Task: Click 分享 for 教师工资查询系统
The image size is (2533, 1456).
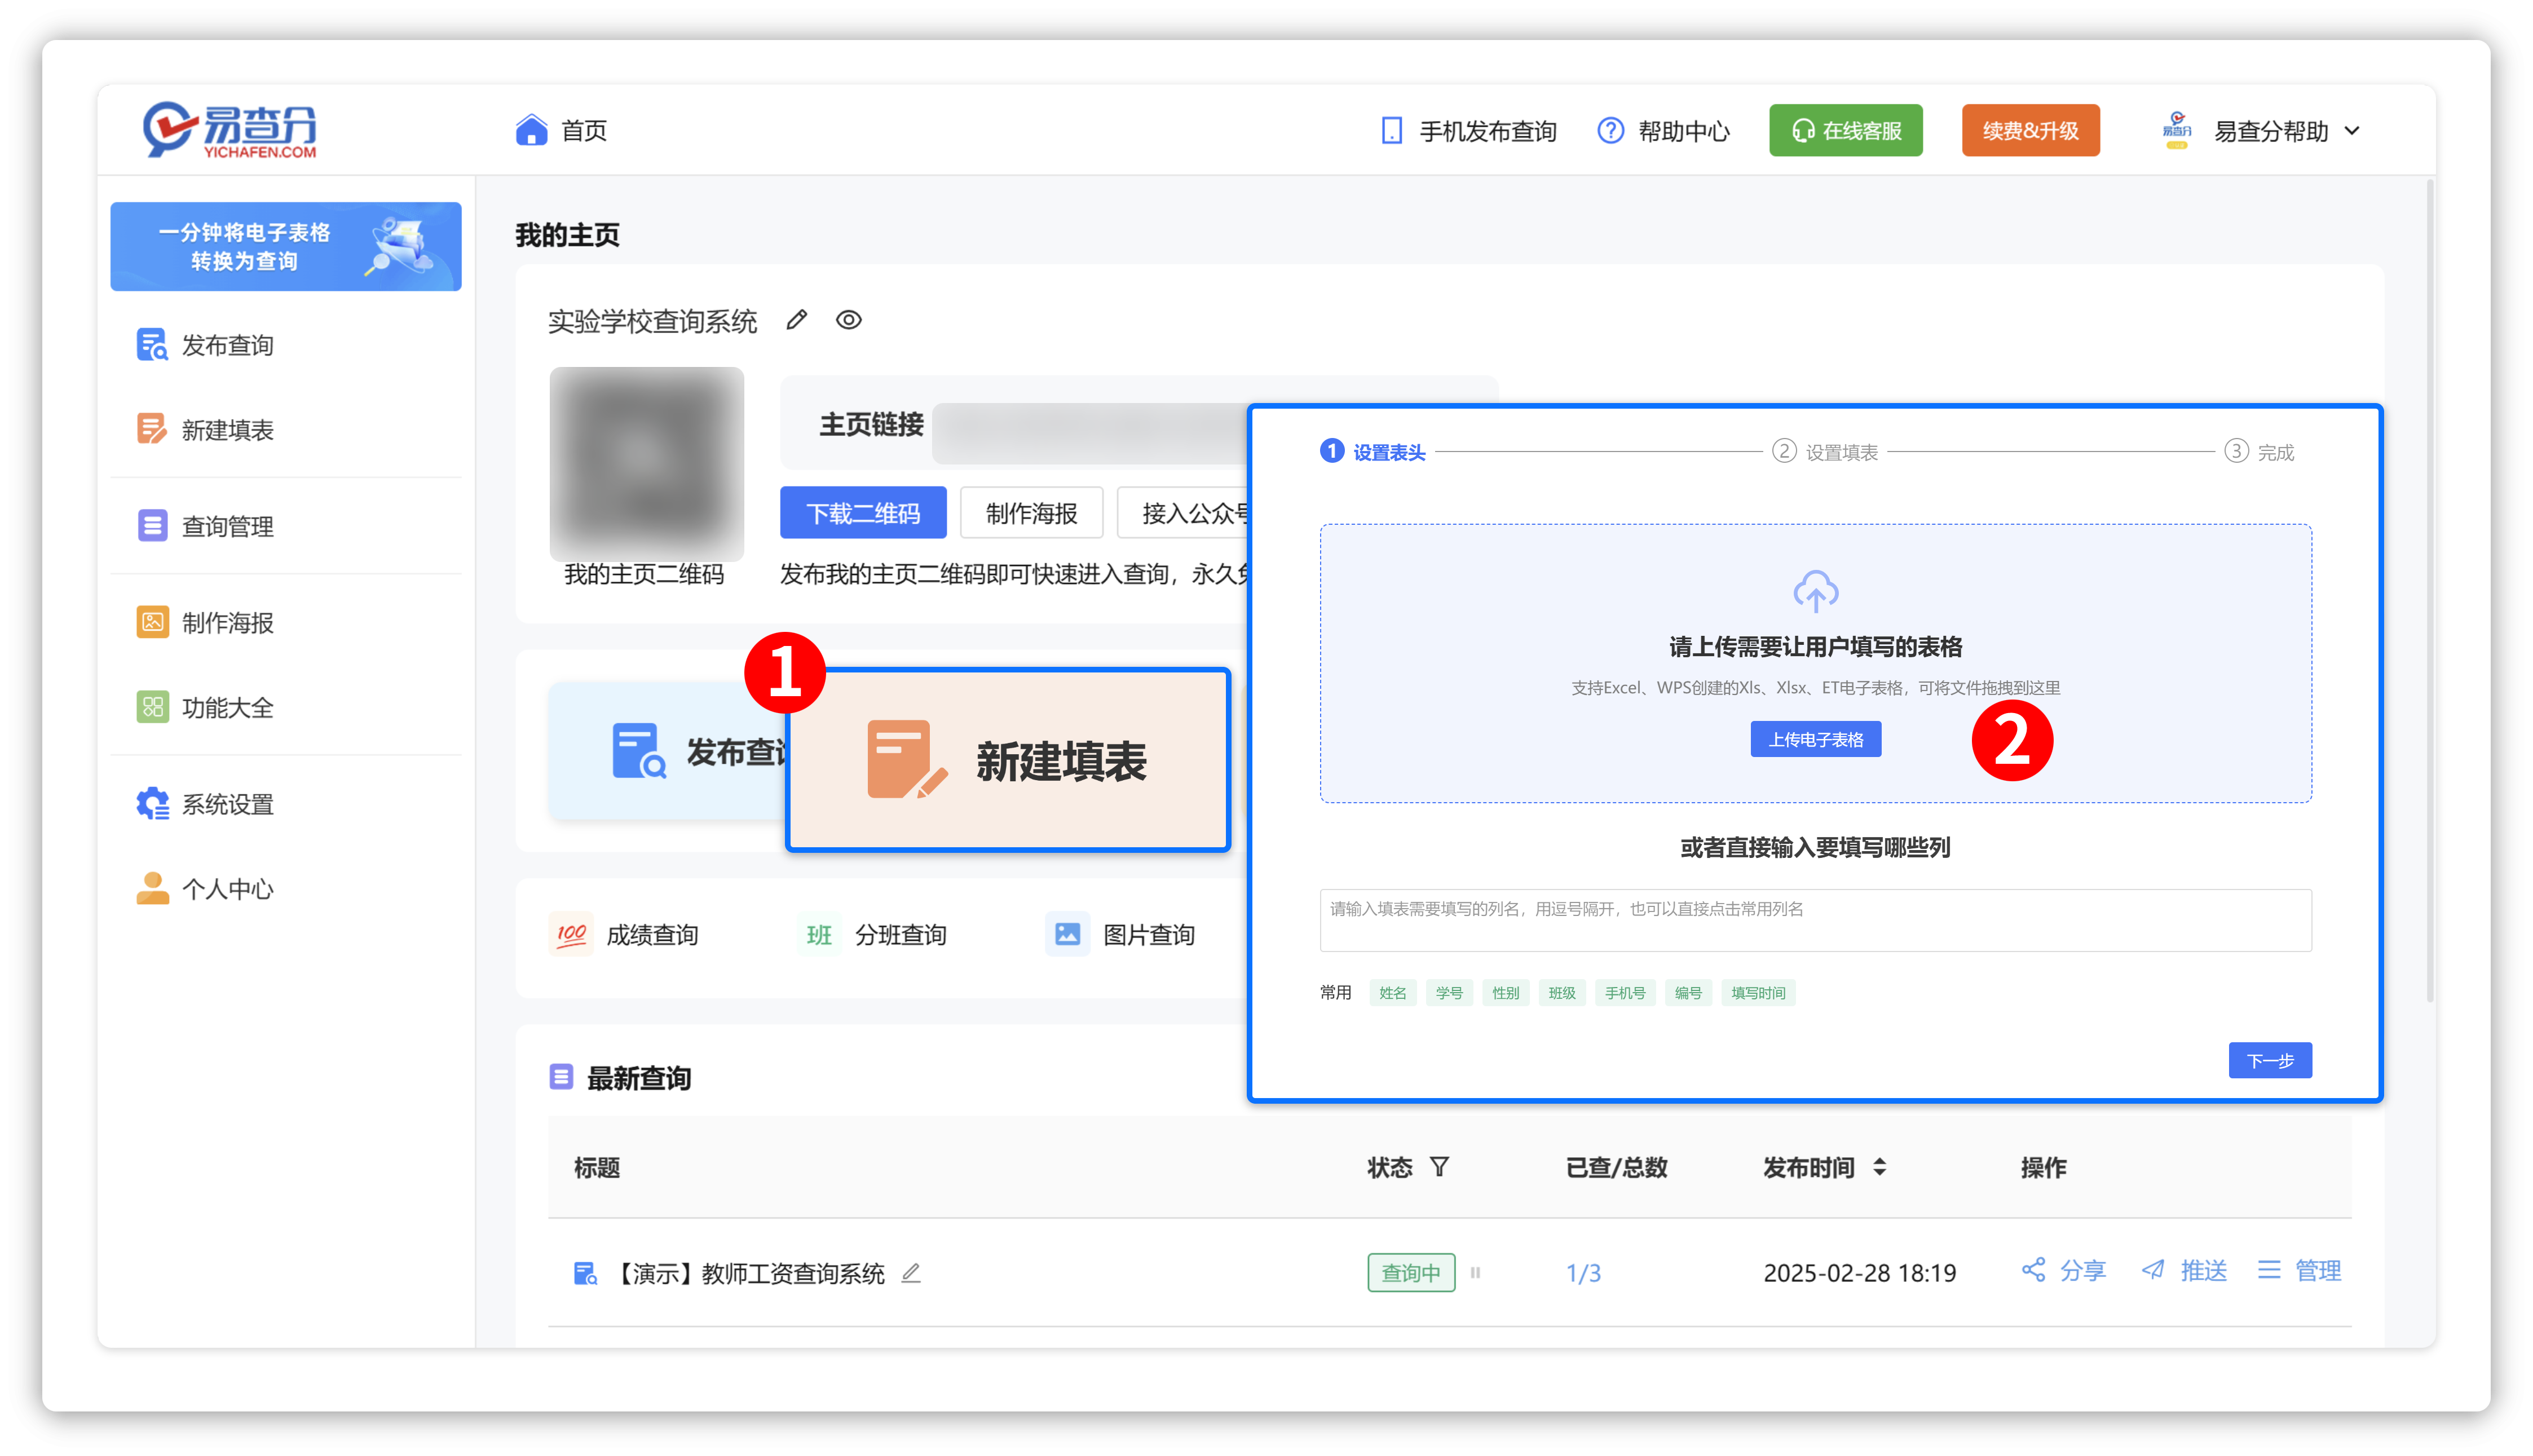Action: coord(2064,1271)
